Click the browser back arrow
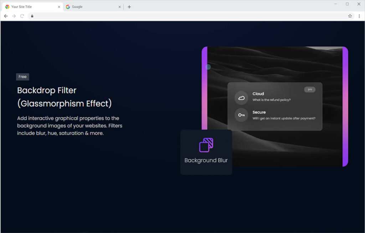 (6, 16)
